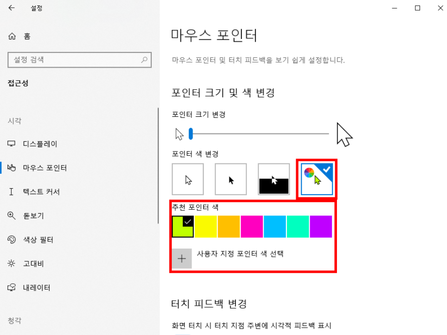447x335 pixels.
Task: Open 내레이터 narrator settings
Action: 80,287
